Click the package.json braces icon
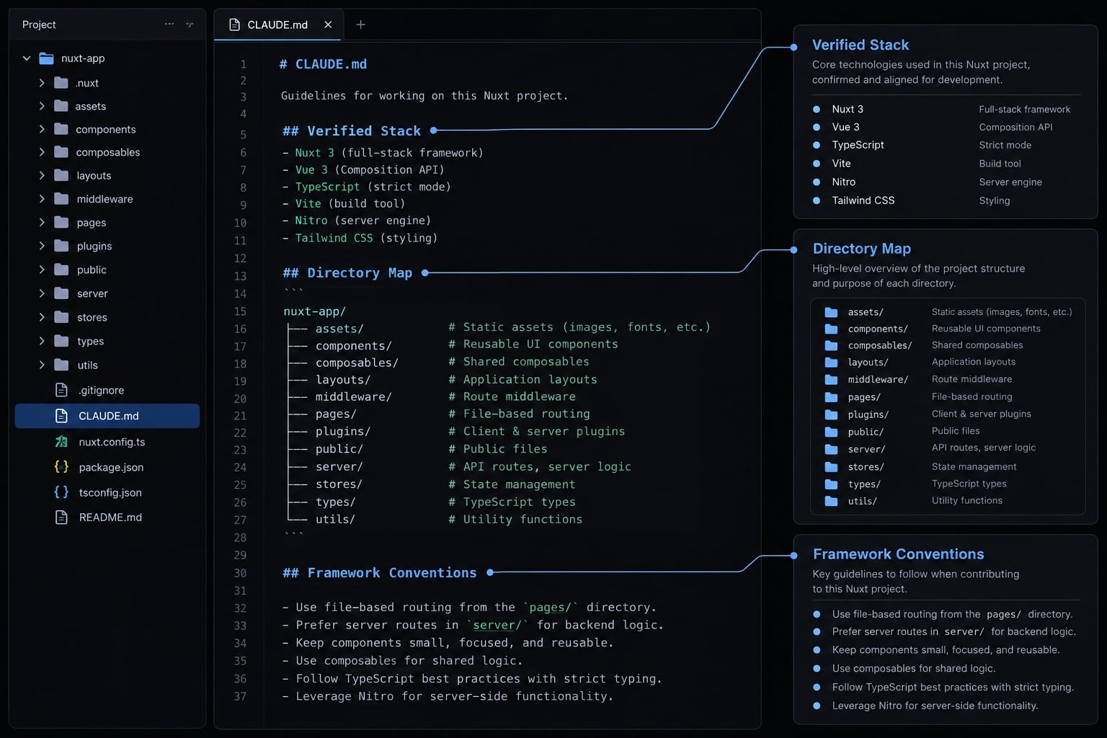 point(62,467)
